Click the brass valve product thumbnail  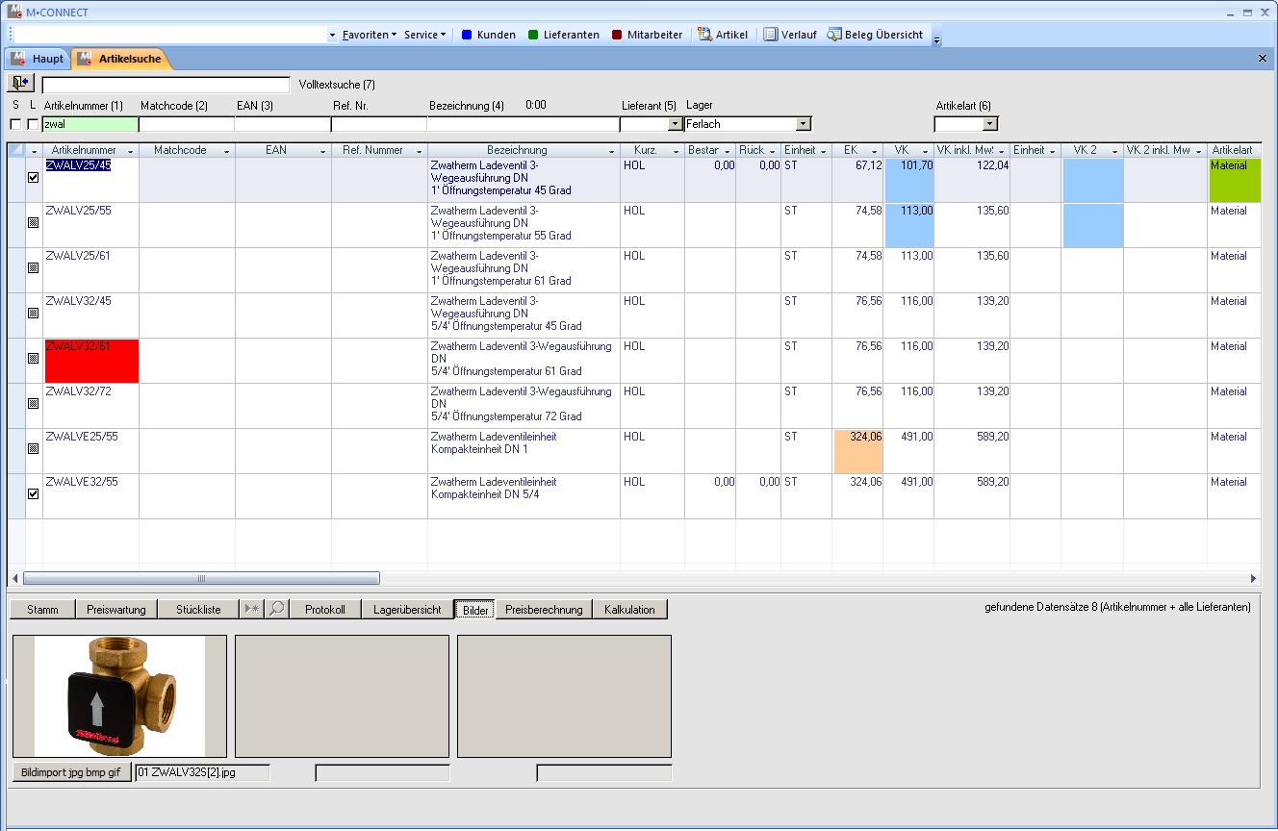(119, 696)
